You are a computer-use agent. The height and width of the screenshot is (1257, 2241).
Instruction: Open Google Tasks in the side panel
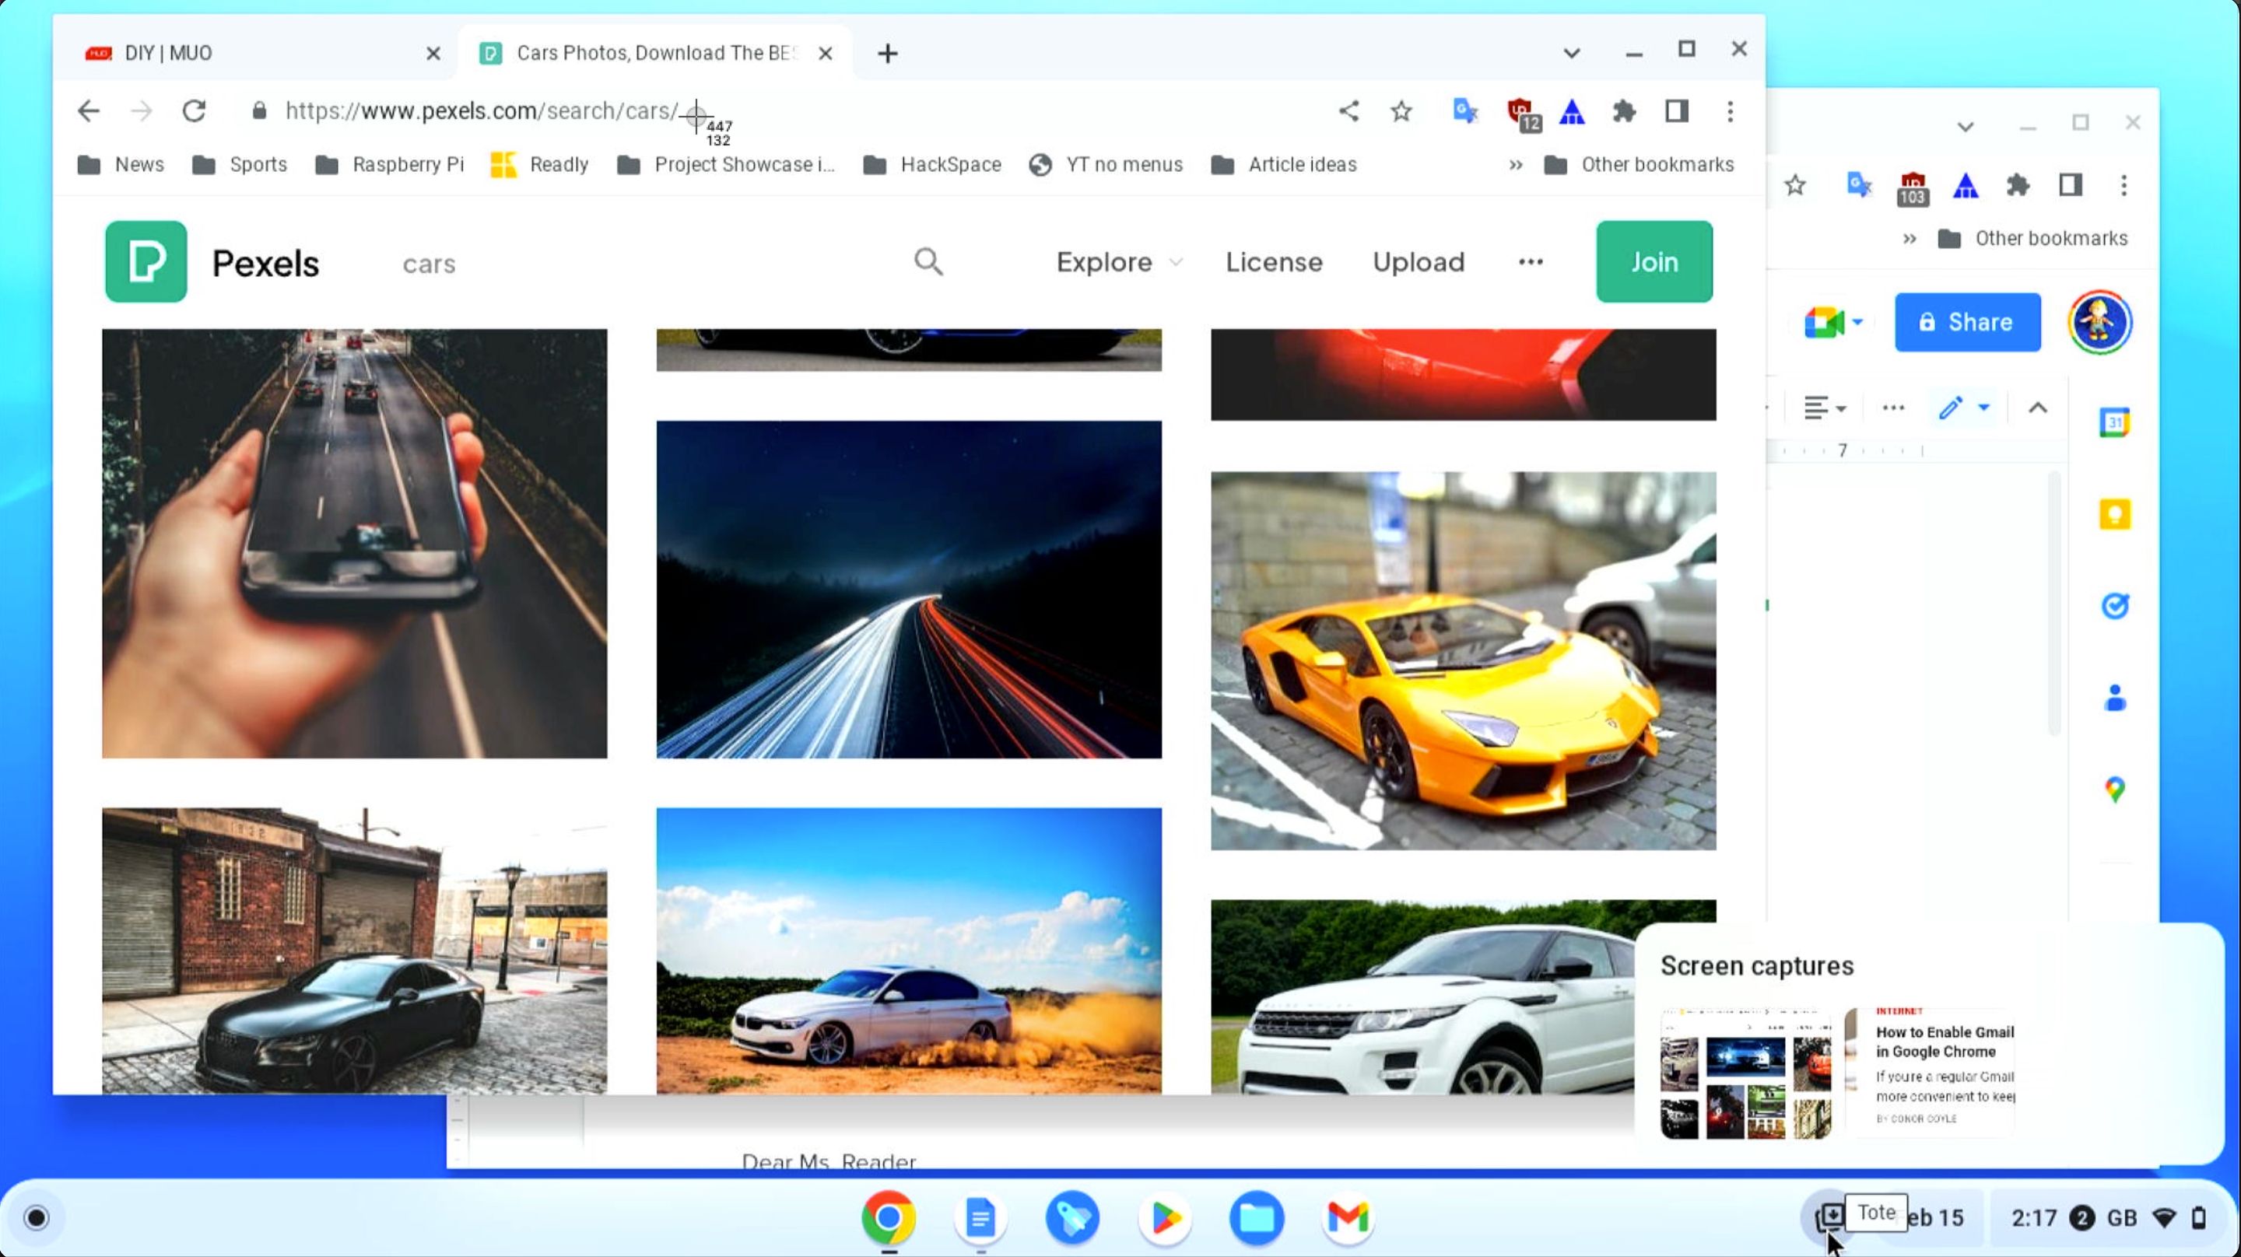coord(2116,606)
